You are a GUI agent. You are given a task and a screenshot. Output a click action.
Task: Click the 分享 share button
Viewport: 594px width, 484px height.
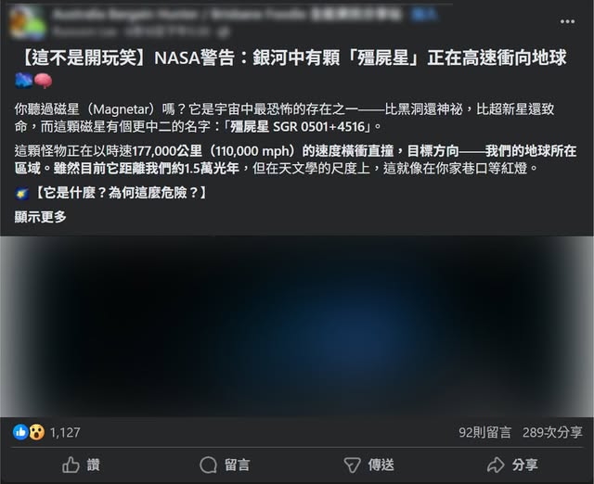pos(512,465)
